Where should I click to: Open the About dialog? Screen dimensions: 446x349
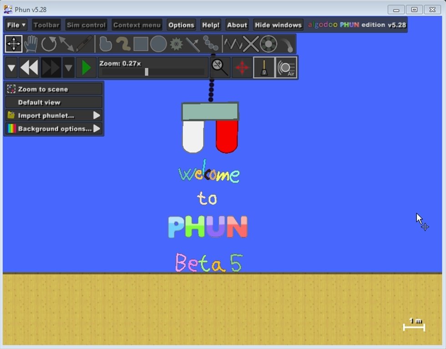coord(237,25)
